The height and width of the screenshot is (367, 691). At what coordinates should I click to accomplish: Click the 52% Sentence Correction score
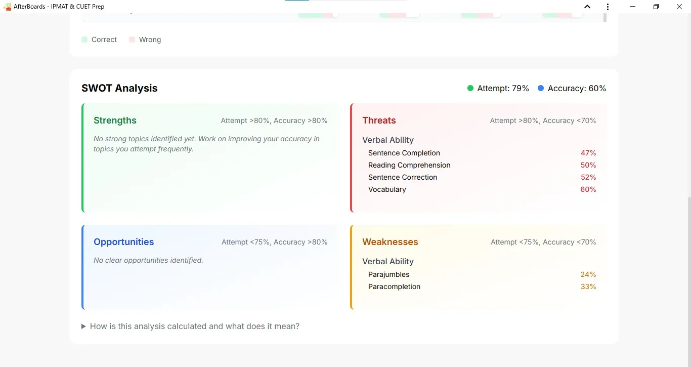point(588,177)
